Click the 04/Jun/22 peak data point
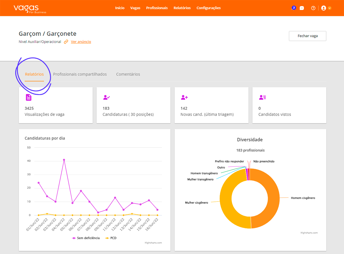 point(64,160)
